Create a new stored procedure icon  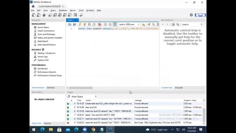[x=65, y=15]
